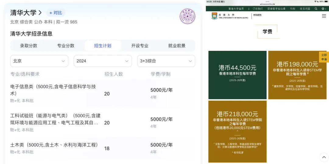The width and height of the screenshot is (329, 164).
Task: Open the hamburger menu on HKU page
Action: click(x=324, y=16)
